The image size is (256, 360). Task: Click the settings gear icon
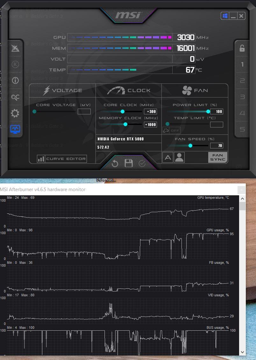coord(15,113)
